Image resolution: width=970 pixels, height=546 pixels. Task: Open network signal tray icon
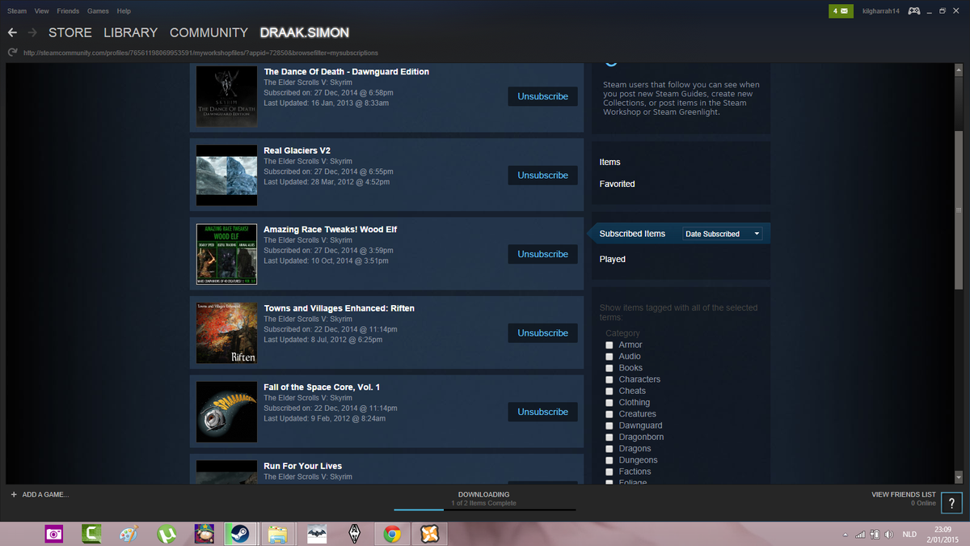pyautogui.click(x=860, y=534)
